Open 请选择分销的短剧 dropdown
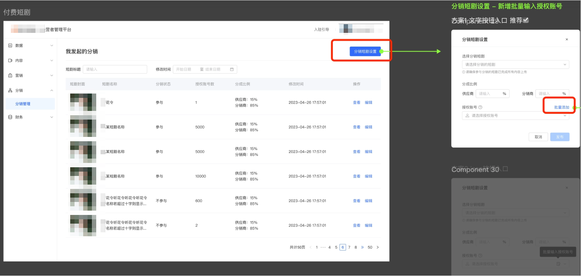 click(516, 64)
